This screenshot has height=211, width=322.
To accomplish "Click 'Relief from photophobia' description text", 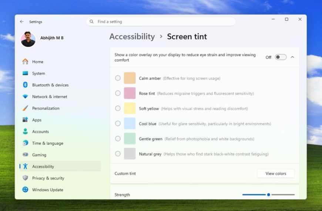I will tap(209, 139).
